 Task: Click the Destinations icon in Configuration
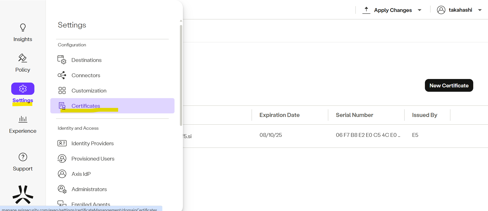point(62,60)
